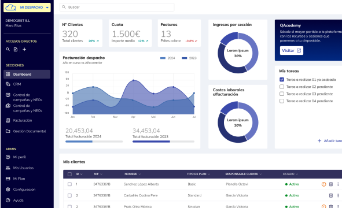The image size is (342, 208).
Task: Open Ayuda help icon in sidebar
Action: 8,200
